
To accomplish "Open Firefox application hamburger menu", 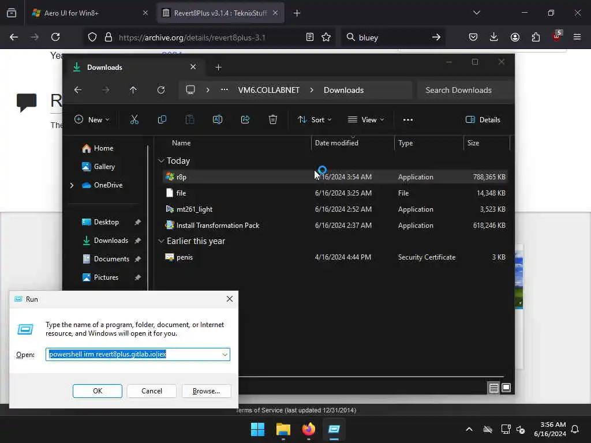I will tap(577, 37).
